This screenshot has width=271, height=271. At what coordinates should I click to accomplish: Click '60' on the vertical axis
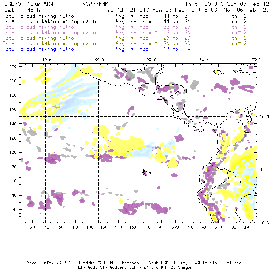coord(14,181)
